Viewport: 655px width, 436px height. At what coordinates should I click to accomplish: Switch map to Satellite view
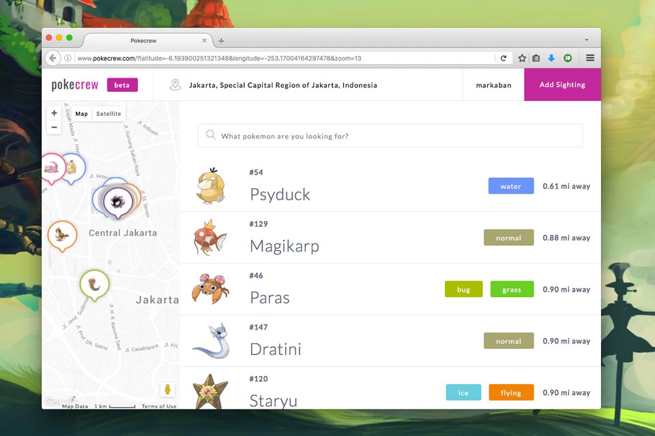pyautogui.click(x=108, y=114)
